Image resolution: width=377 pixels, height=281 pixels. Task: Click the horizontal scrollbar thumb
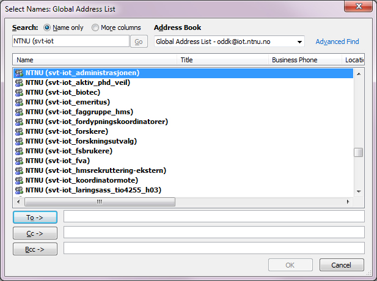pos(100,202)
